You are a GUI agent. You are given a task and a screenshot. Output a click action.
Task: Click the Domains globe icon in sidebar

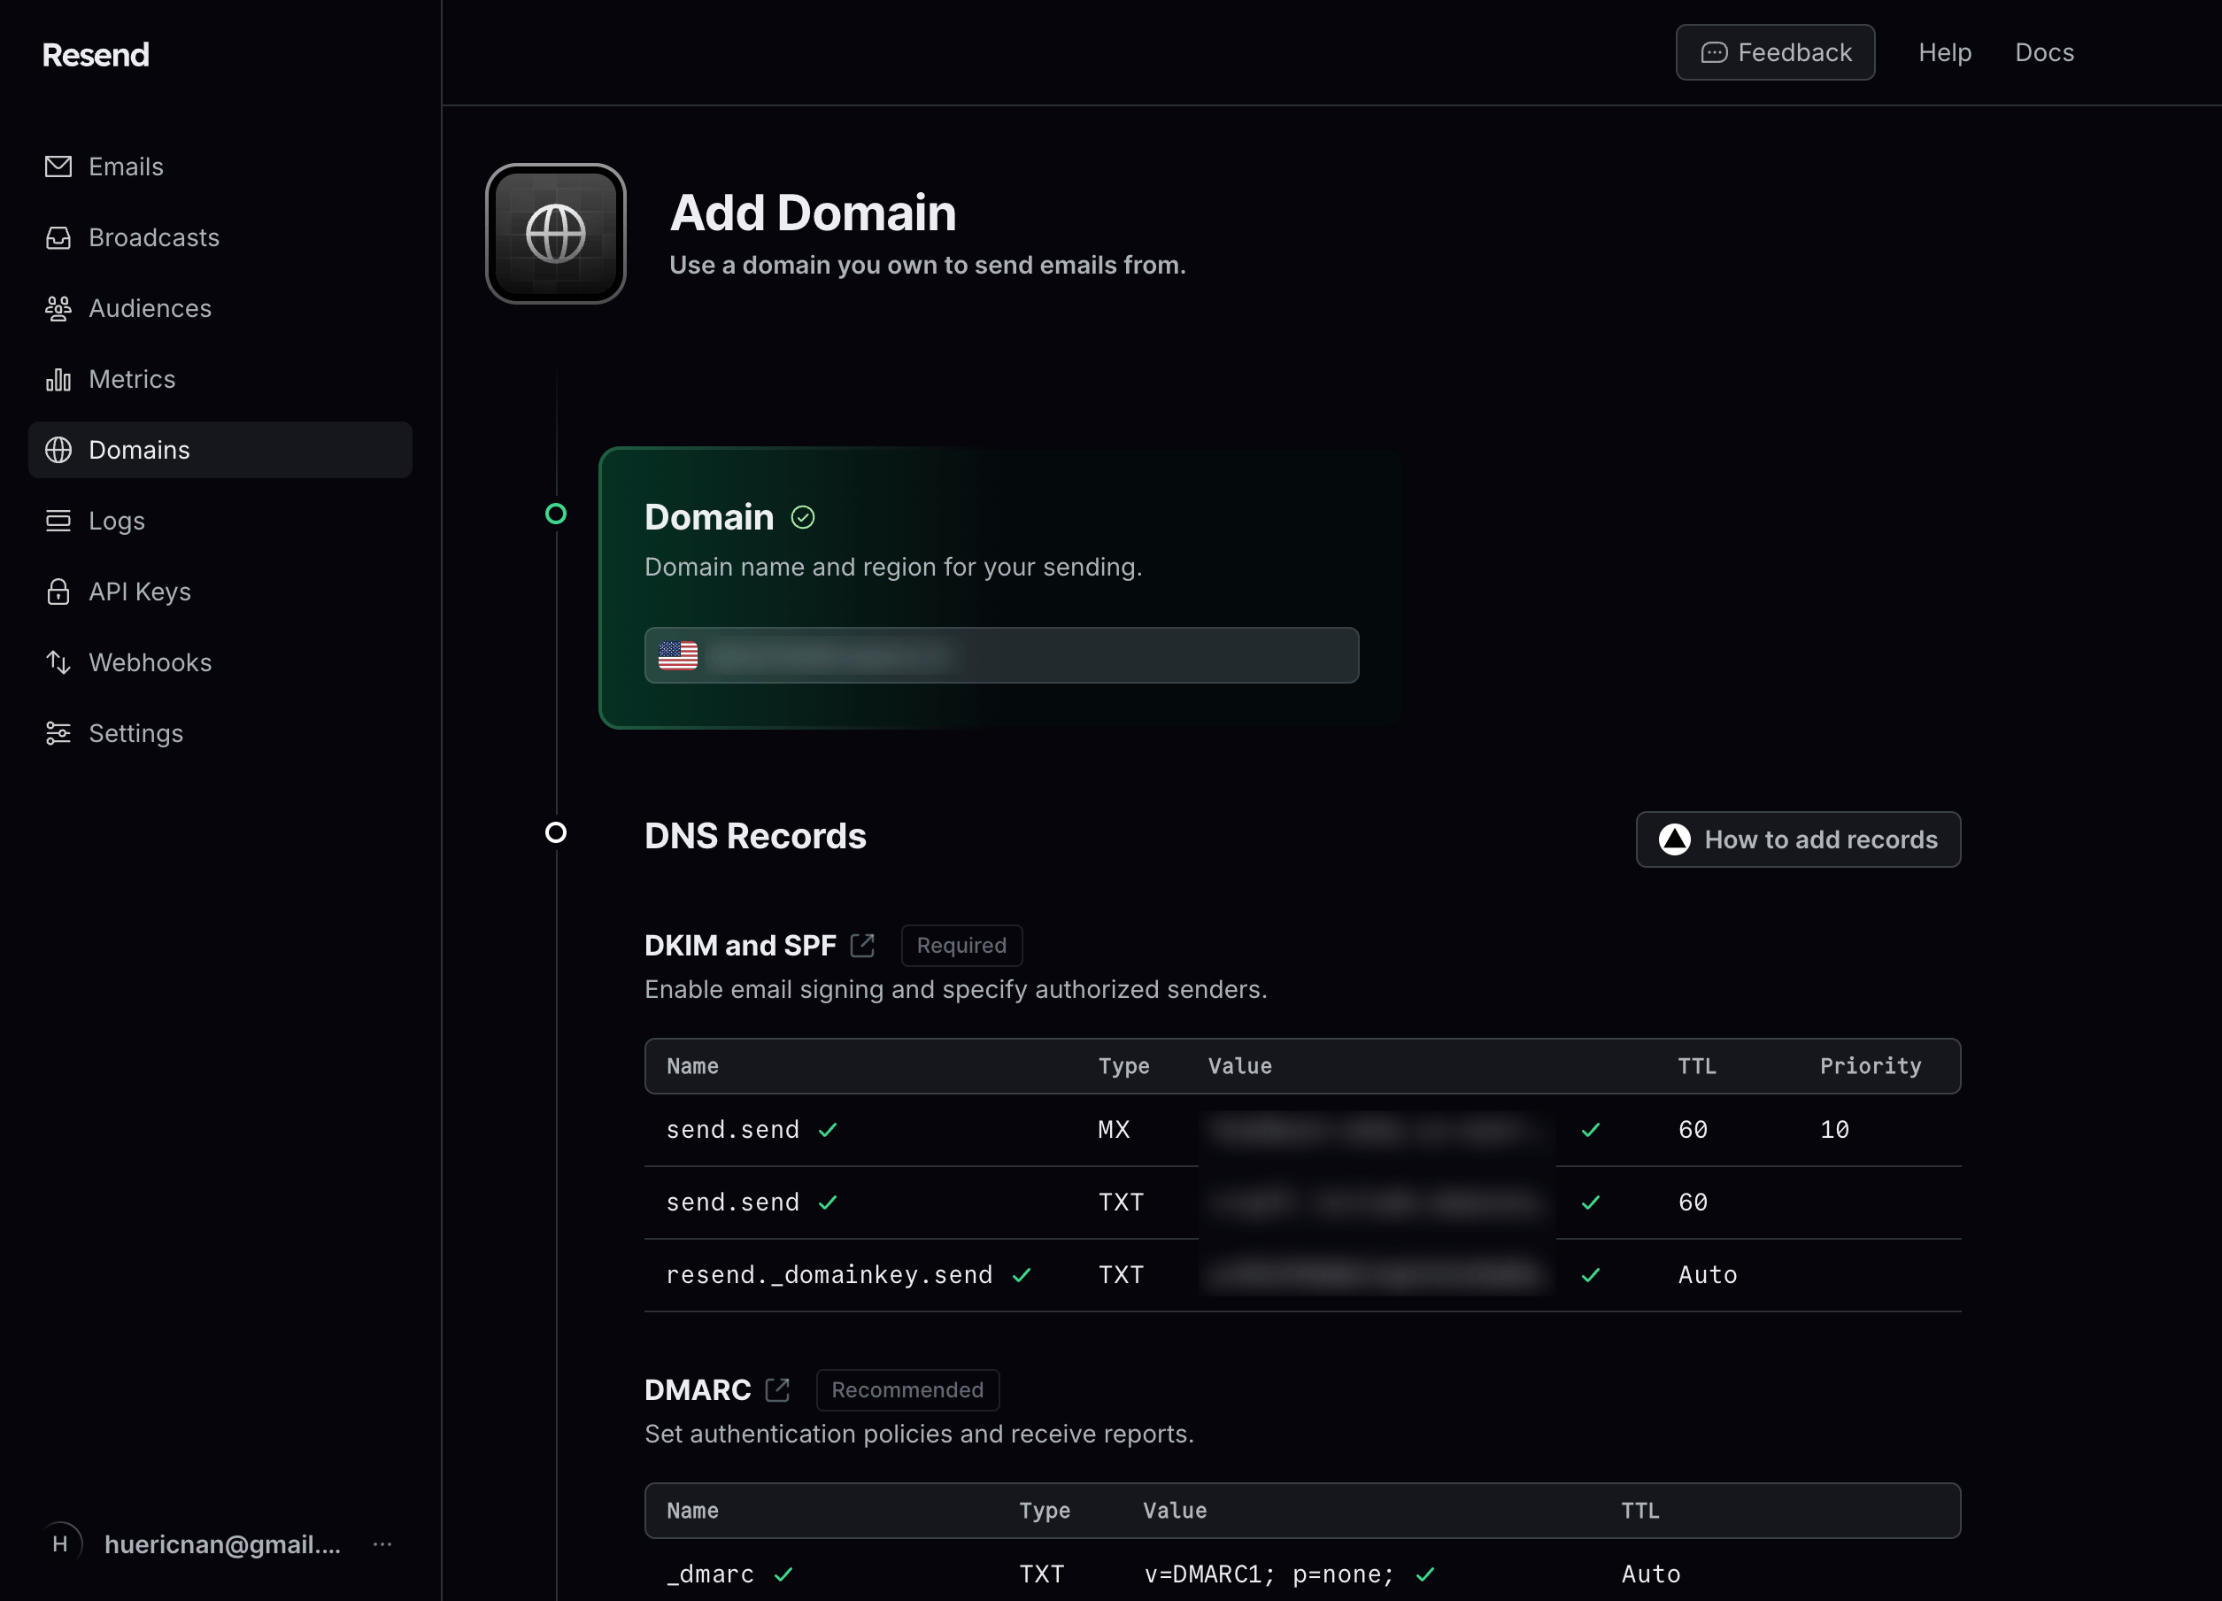pyautogui.click(x=58, y=450)
